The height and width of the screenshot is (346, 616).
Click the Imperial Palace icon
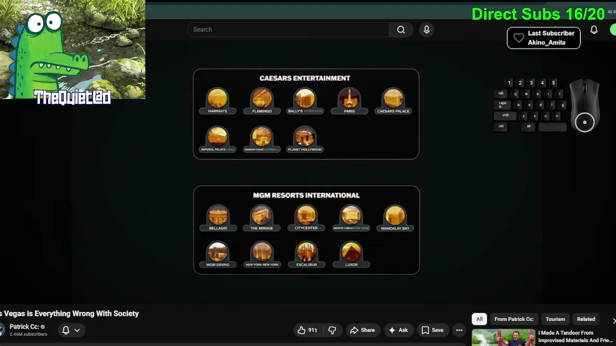click(x=218, y=139)
